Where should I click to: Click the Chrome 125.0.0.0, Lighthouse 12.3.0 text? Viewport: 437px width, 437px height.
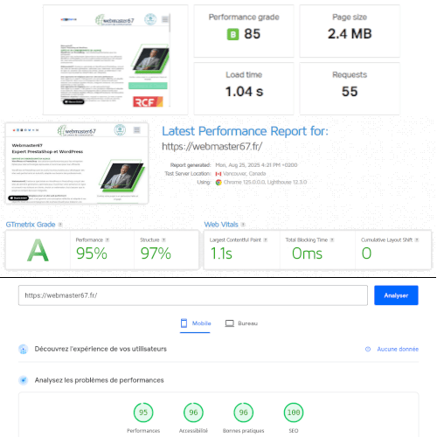[x=265, y=183]
